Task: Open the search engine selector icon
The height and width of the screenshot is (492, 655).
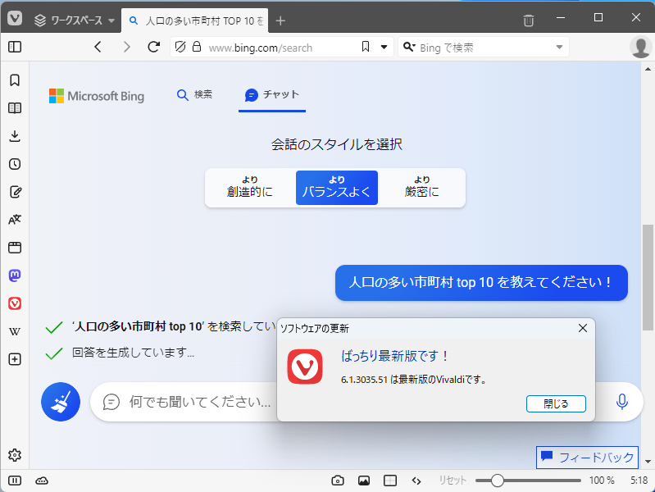Action: tap(409, 47)
